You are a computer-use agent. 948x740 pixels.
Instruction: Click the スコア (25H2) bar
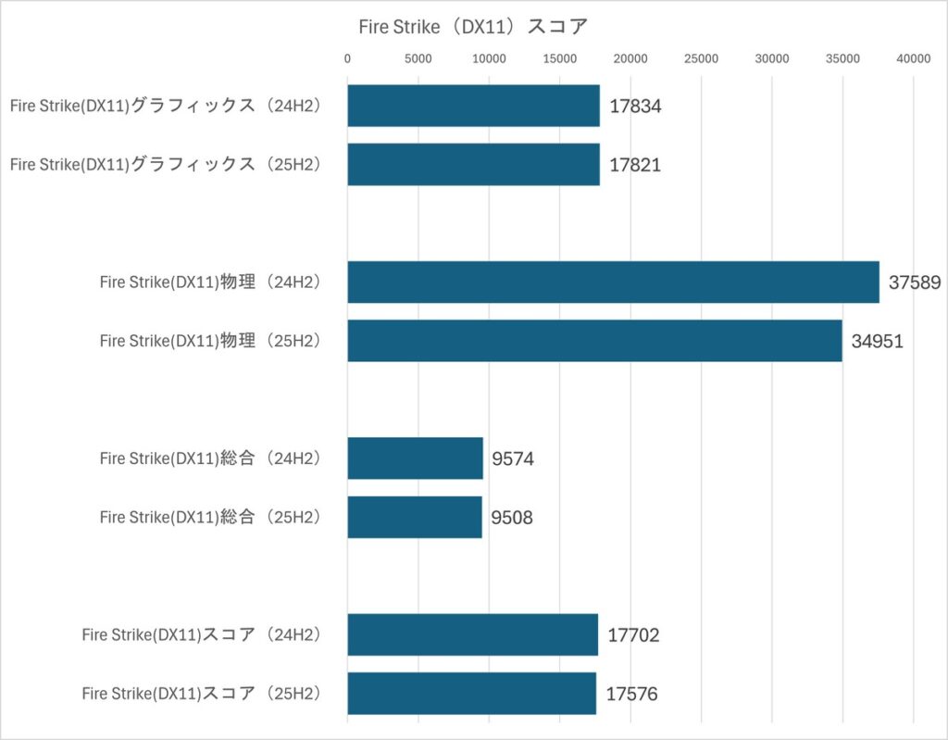point(471,693)
